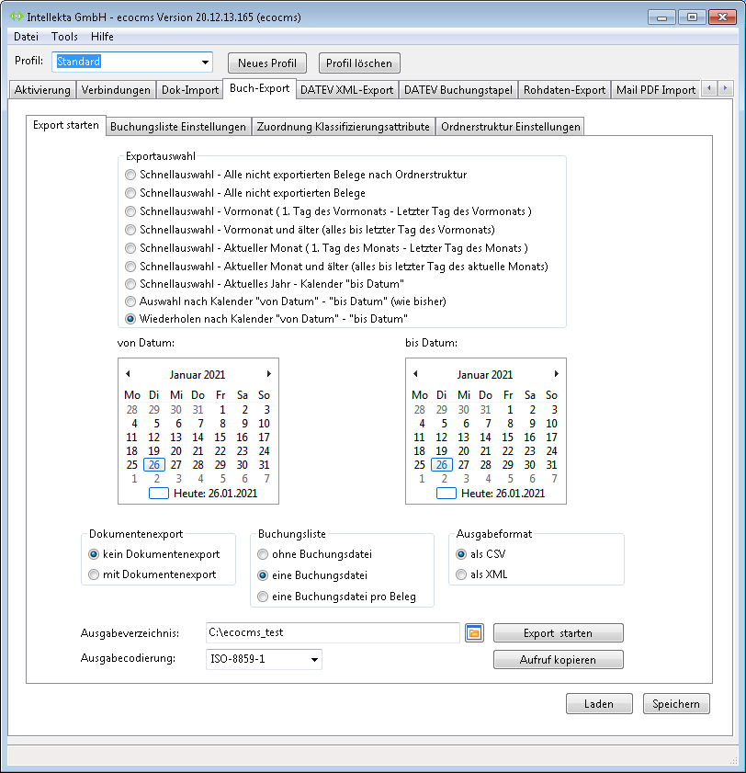This screenshot has height=773, width=746.
Task: Go to next month in von Datum calendar
Action: click(x=268, y=374)
